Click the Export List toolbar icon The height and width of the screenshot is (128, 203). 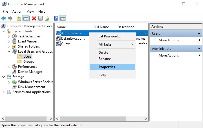click(47, 19)
